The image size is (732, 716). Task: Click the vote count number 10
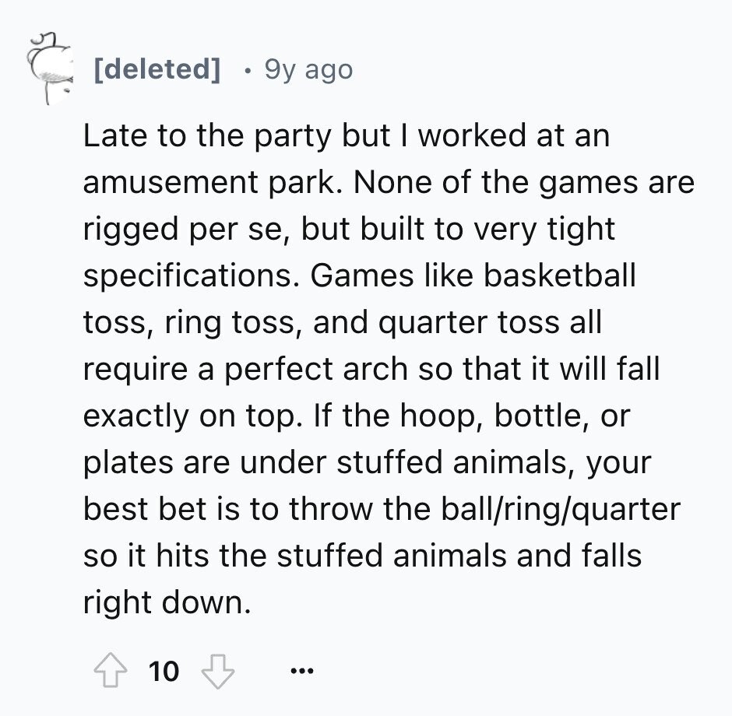(x=164, y=670)
